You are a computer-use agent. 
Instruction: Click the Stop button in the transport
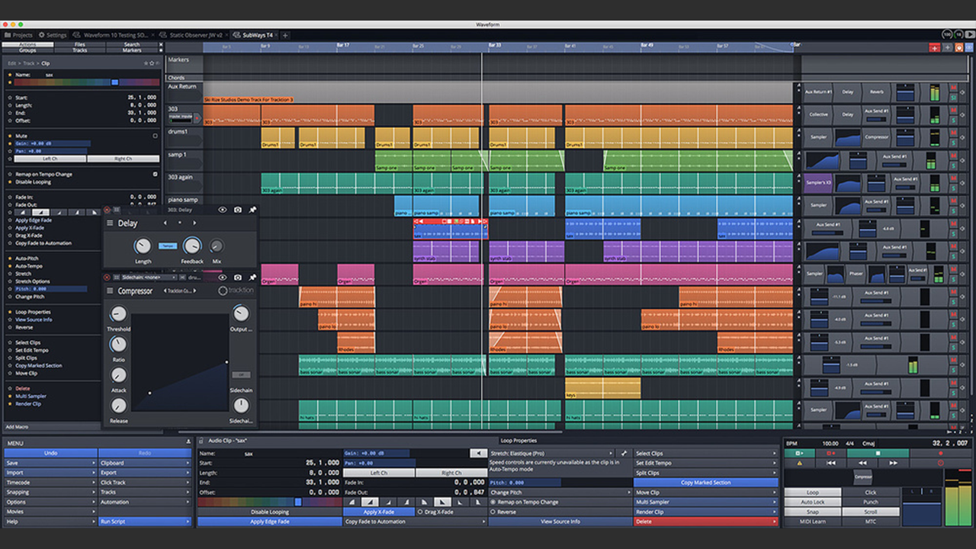(878, 453)
